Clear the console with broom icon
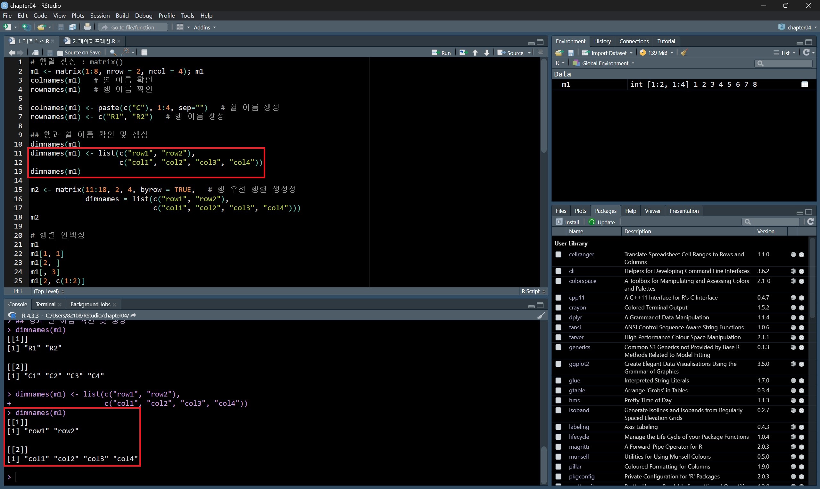Screen dimensions: 820x489 [541, 315]
